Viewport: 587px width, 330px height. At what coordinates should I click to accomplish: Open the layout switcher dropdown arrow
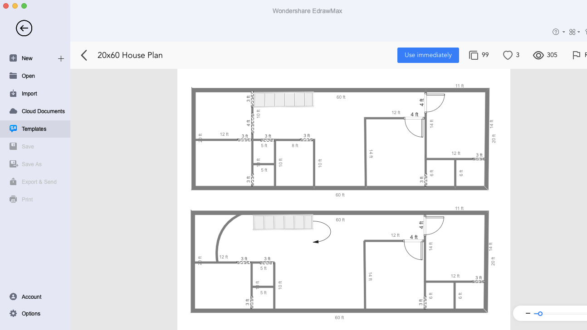coord(579,32)
